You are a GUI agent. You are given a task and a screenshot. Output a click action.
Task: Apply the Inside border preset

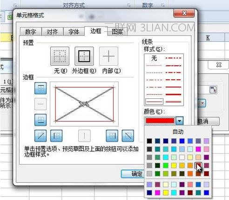[108, 56]
